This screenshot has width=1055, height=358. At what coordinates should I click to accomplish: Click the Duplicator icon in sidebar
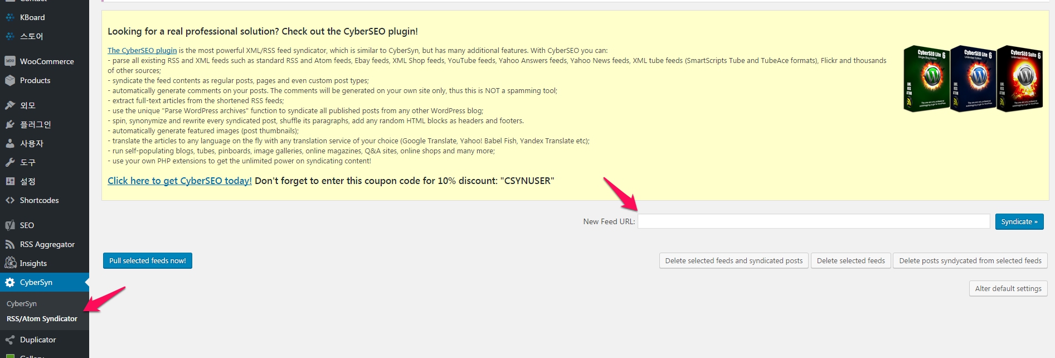10,340
